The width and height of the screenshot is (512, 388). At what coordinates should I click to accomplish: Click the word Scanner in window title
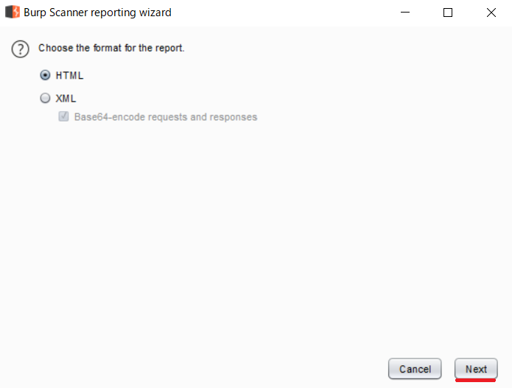pyautogui.click(x=69, y=13)
